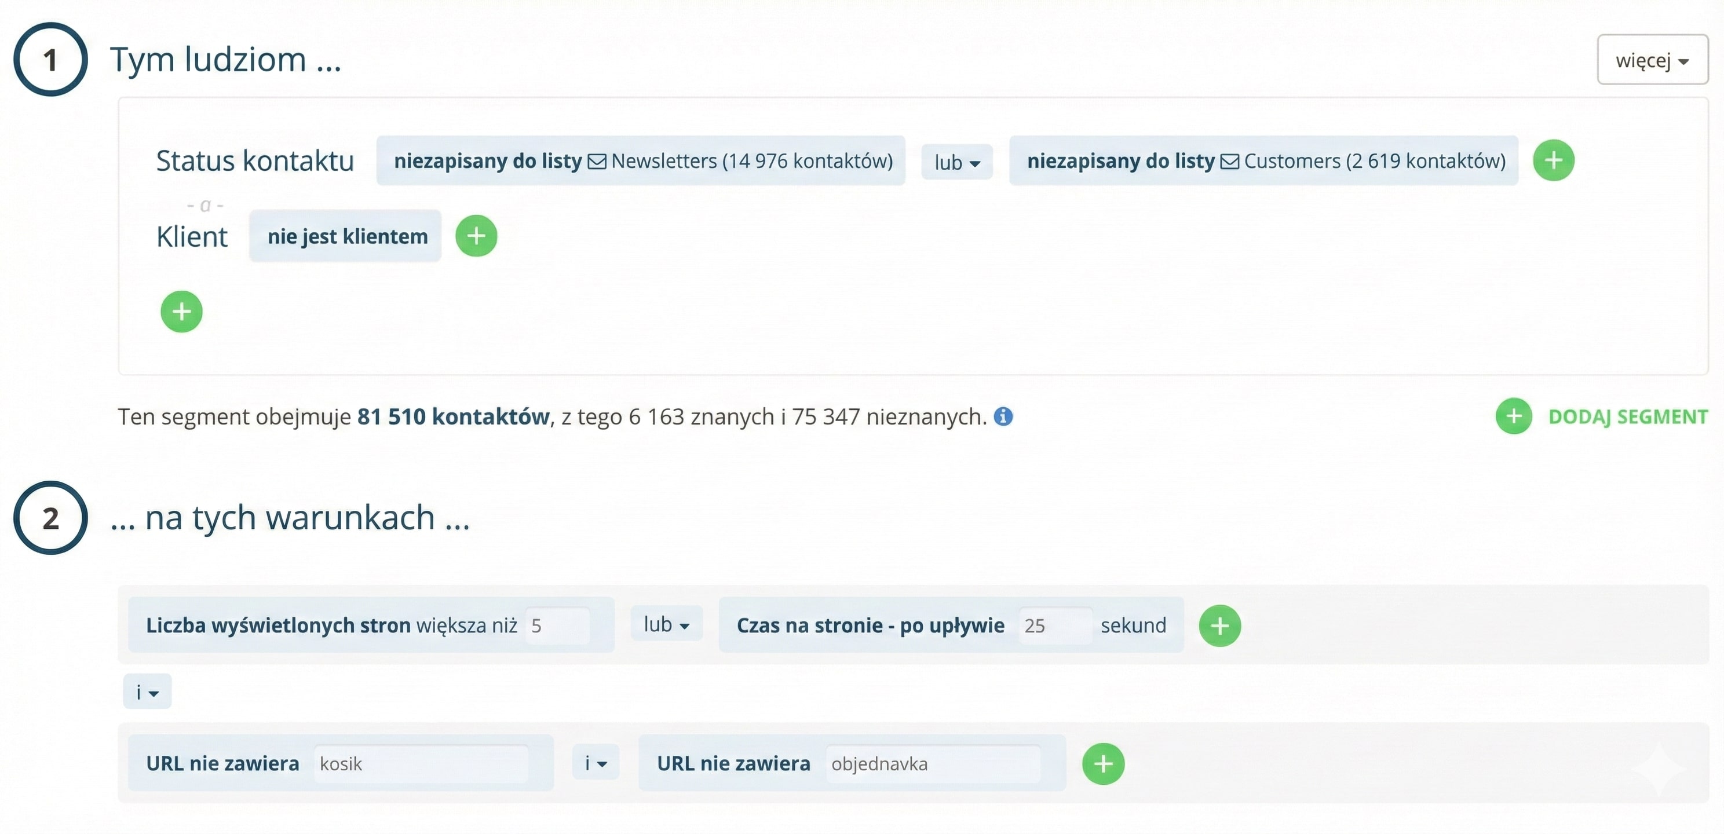The height and width of the screenshot is (834, 1724).
Task: Click the 'DODAJ SEGMENT' link
Action: (x=1628, y=416)
